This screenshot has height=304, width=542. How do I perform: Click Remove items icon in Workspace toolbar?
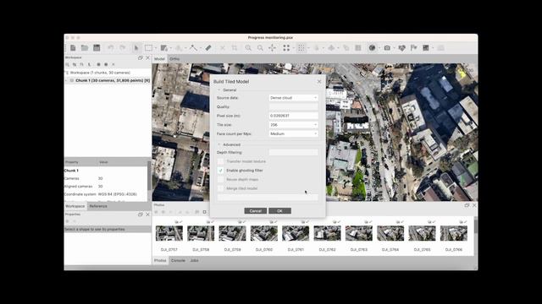click(x=113, y=64)
